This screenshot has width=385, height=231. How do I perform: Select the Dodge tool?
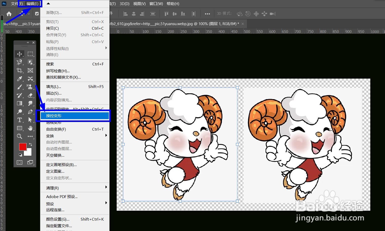click(x=20, y=112)
